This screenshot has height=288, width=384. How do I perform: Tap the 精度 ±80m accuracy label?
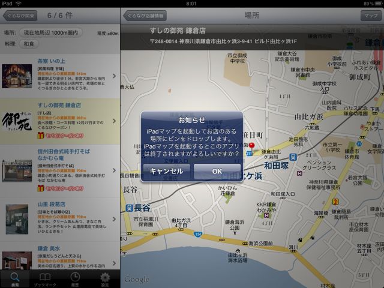coord(108,34)
